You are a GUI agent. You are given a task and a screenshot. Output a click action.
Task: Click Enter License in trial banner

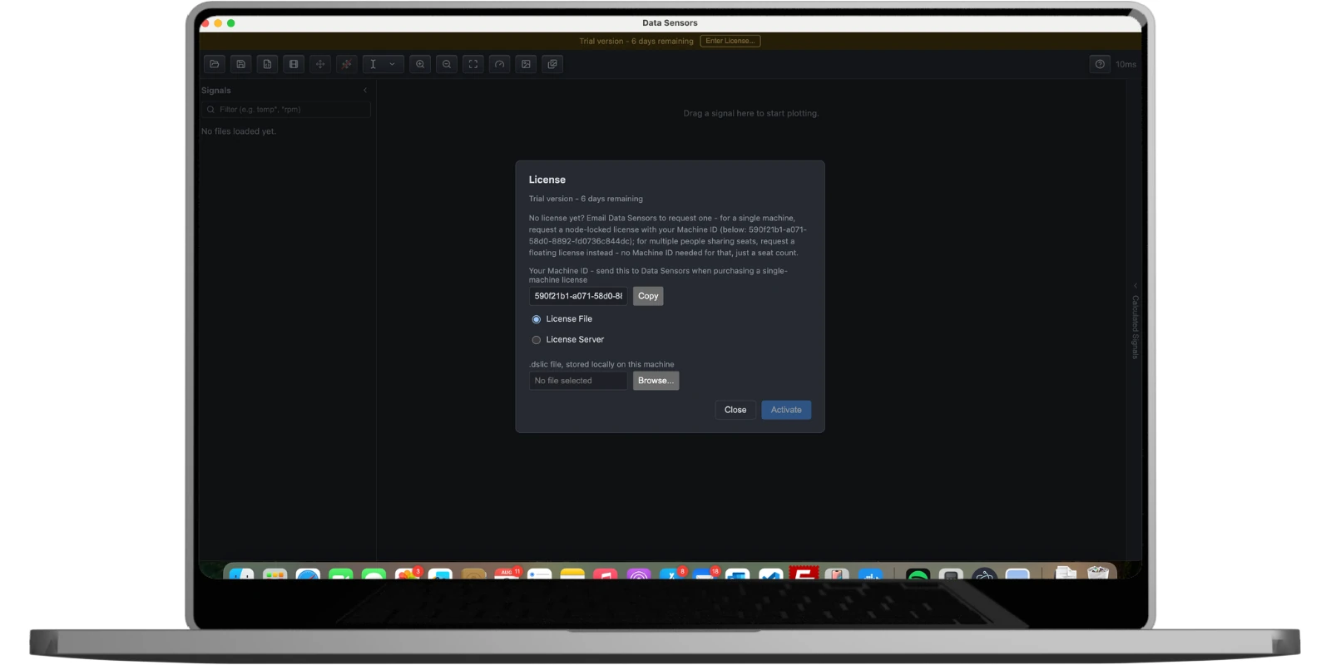point(730,41)
